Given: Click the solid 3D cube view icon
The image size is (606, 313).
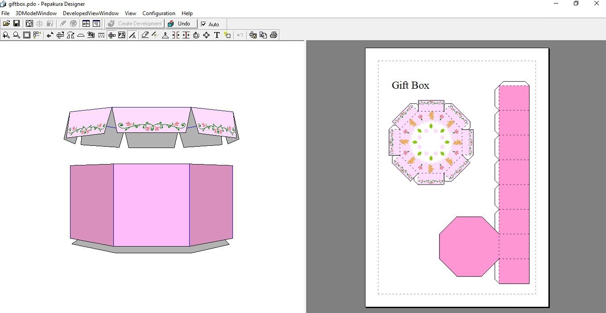Looking at the screenshot, I should [29, 23].
